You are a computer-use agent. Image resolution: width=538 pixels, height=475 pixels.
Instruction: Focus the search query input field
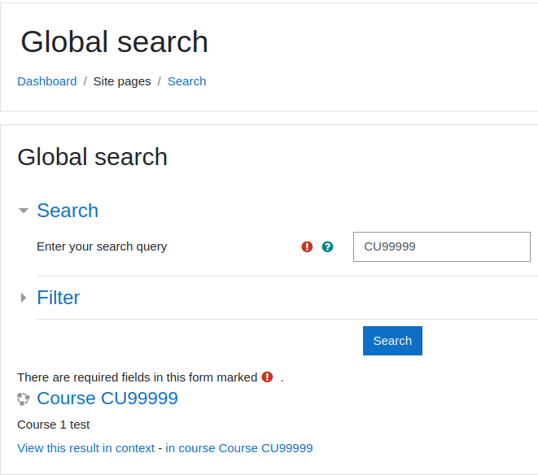click(x=442, y=246)
